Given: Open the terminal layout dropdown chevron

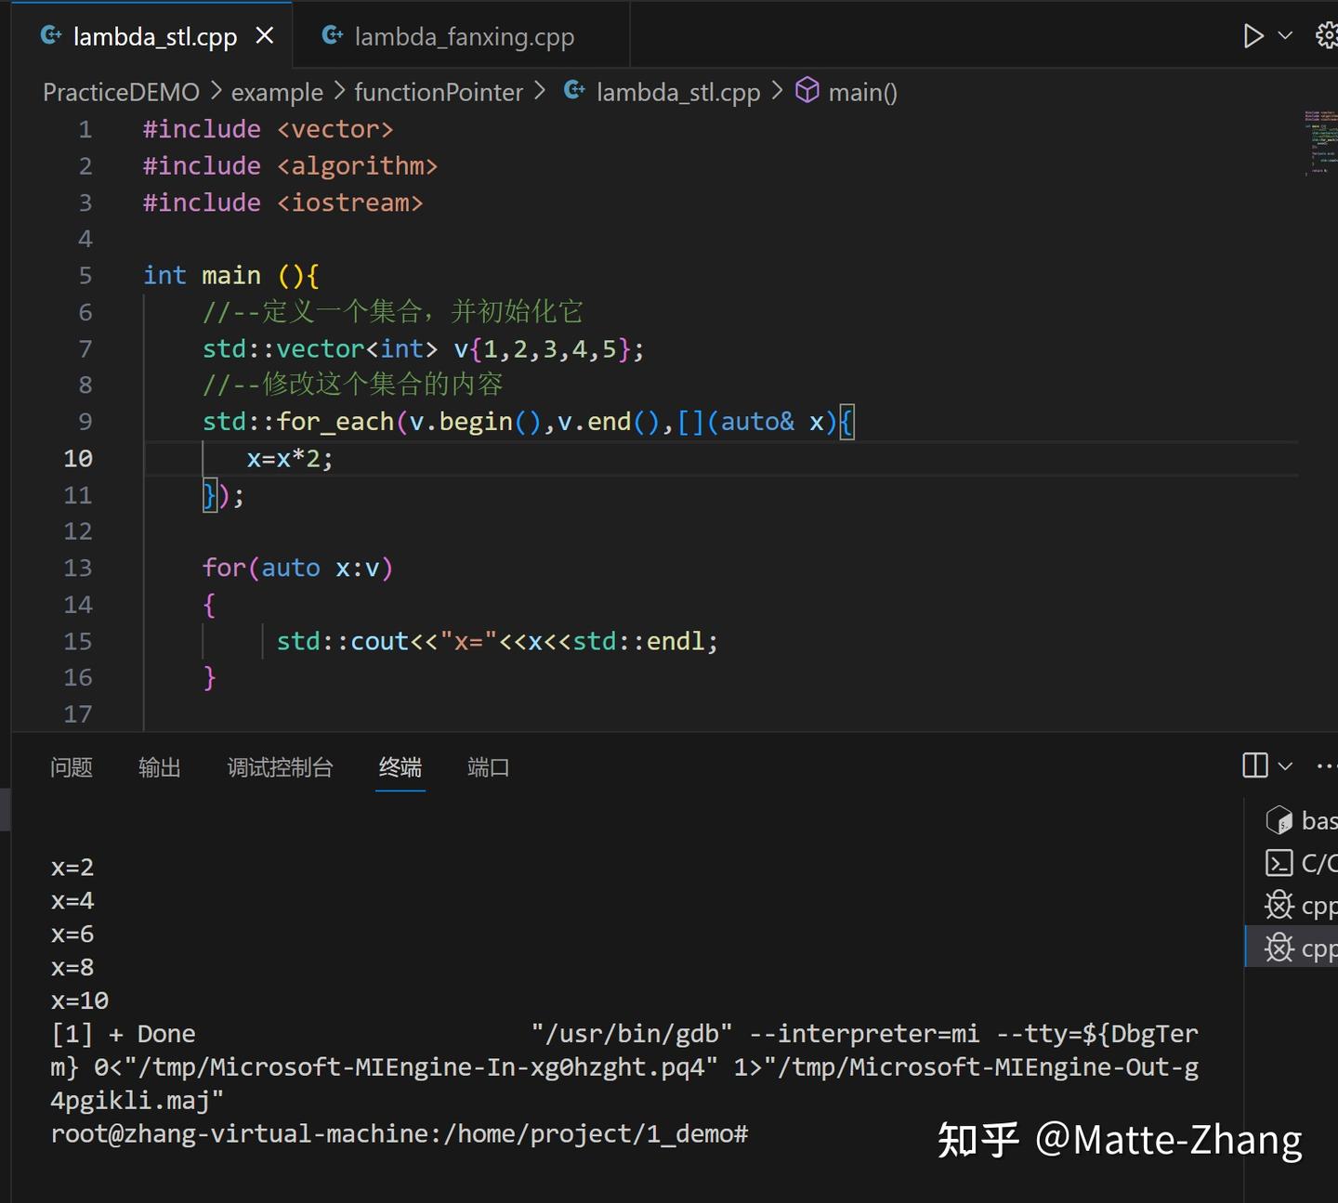Looking at the screenshot, I should (x=1287, y=765).
